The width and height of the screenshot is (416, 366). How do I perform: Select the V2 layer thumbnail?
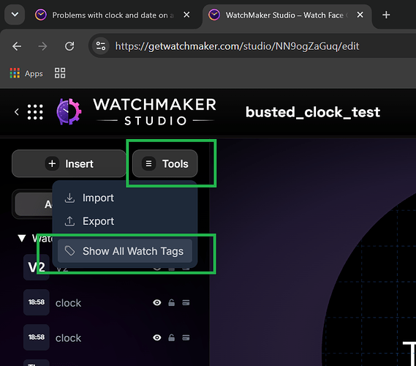37,267
